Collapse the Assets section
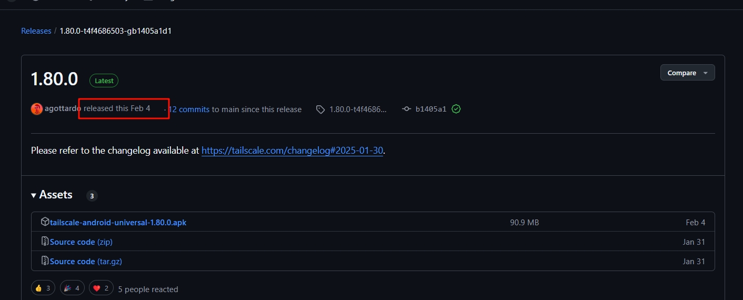Screen dimensions: 743x300 [x=52, y=195]
